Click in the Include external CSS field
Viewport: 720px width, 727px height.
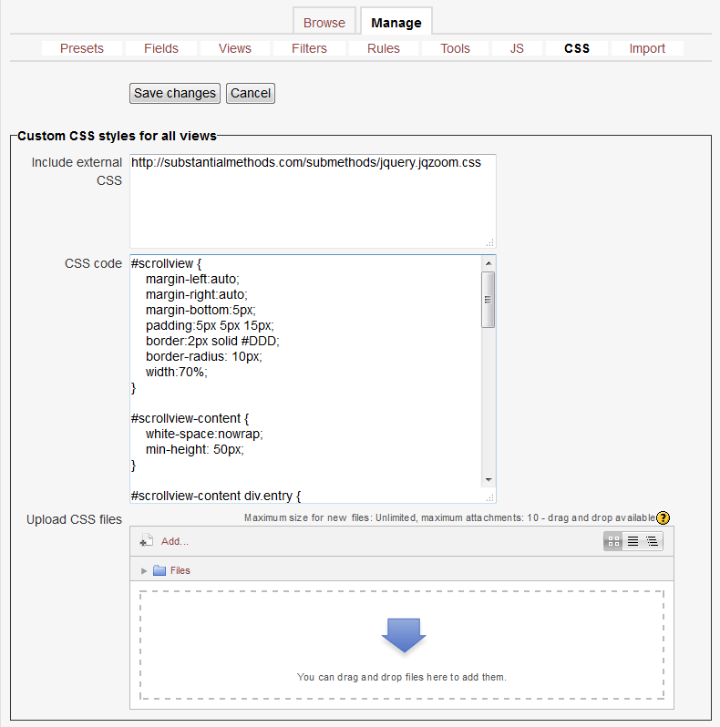click(x=313, y=200)
